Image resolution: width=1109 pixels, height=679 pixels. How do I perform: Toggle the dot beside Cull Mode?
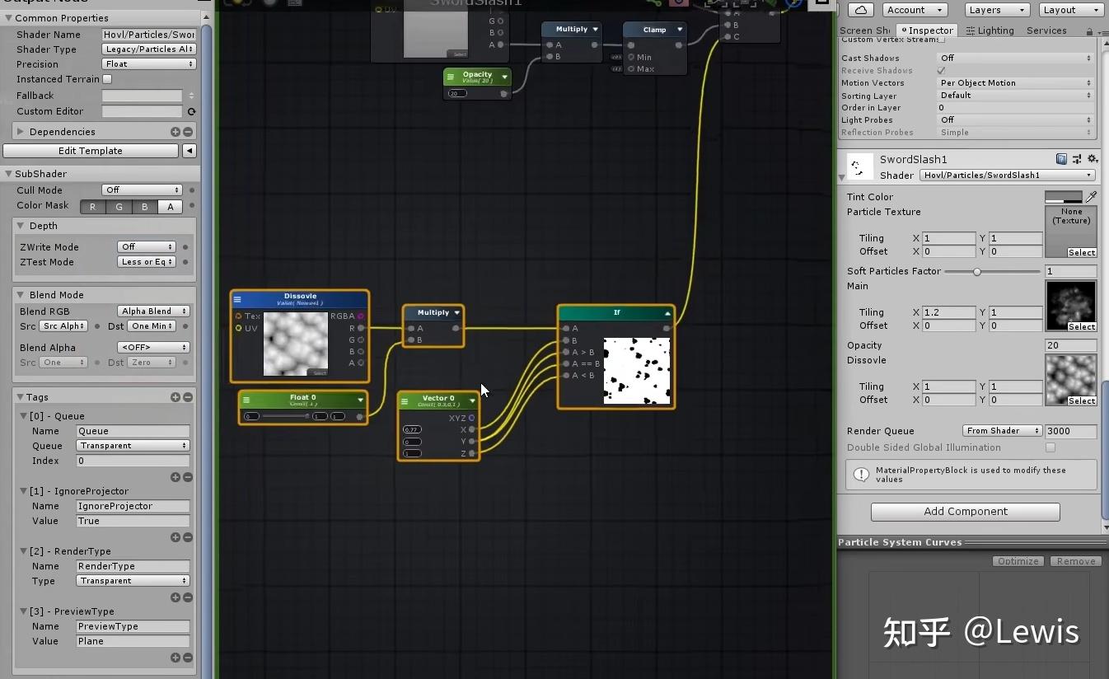(x=192, y=190)
